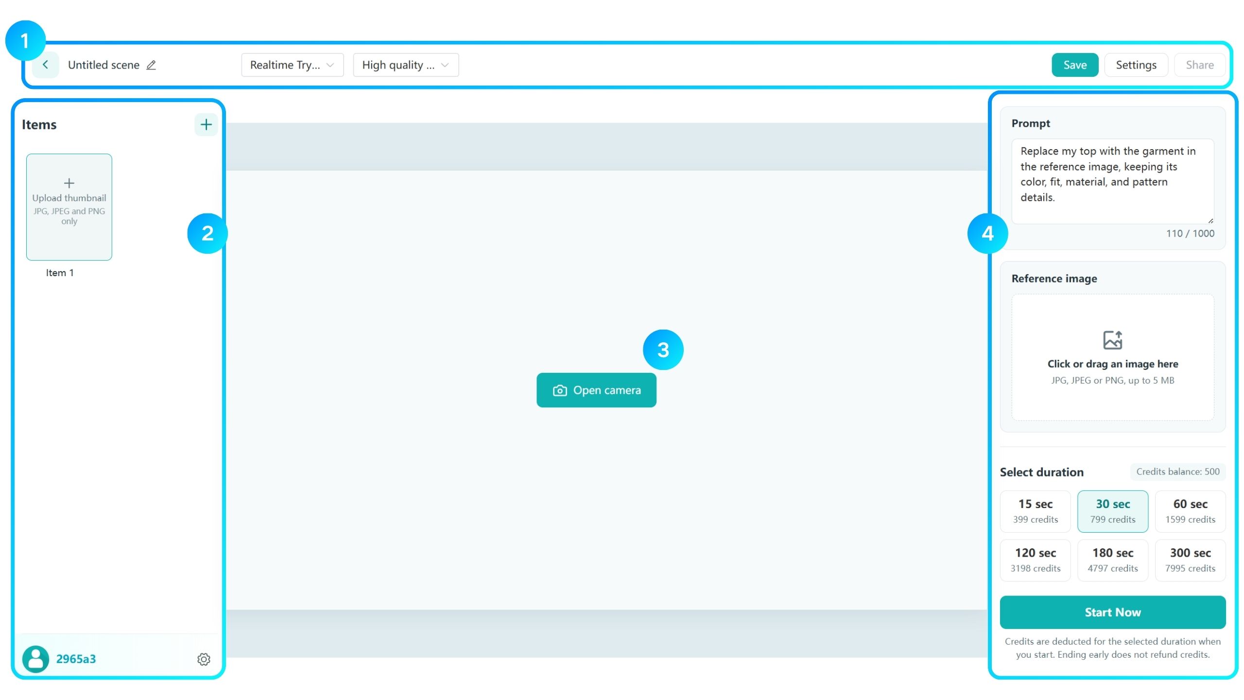Click the Item 1 label
1244x700 pixels.
pyautogui.click(x=60, y=273)
